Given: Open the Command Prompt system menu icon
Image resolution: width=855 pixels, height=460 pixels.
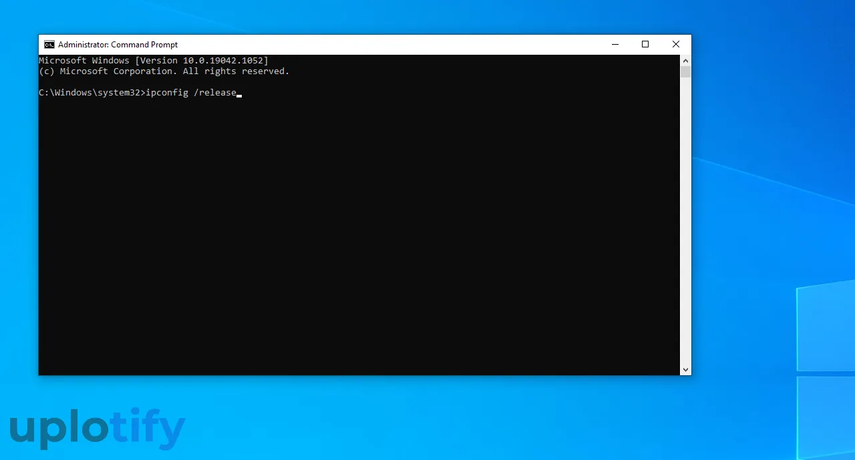Looking at the screenshot, I should (49, 45).
